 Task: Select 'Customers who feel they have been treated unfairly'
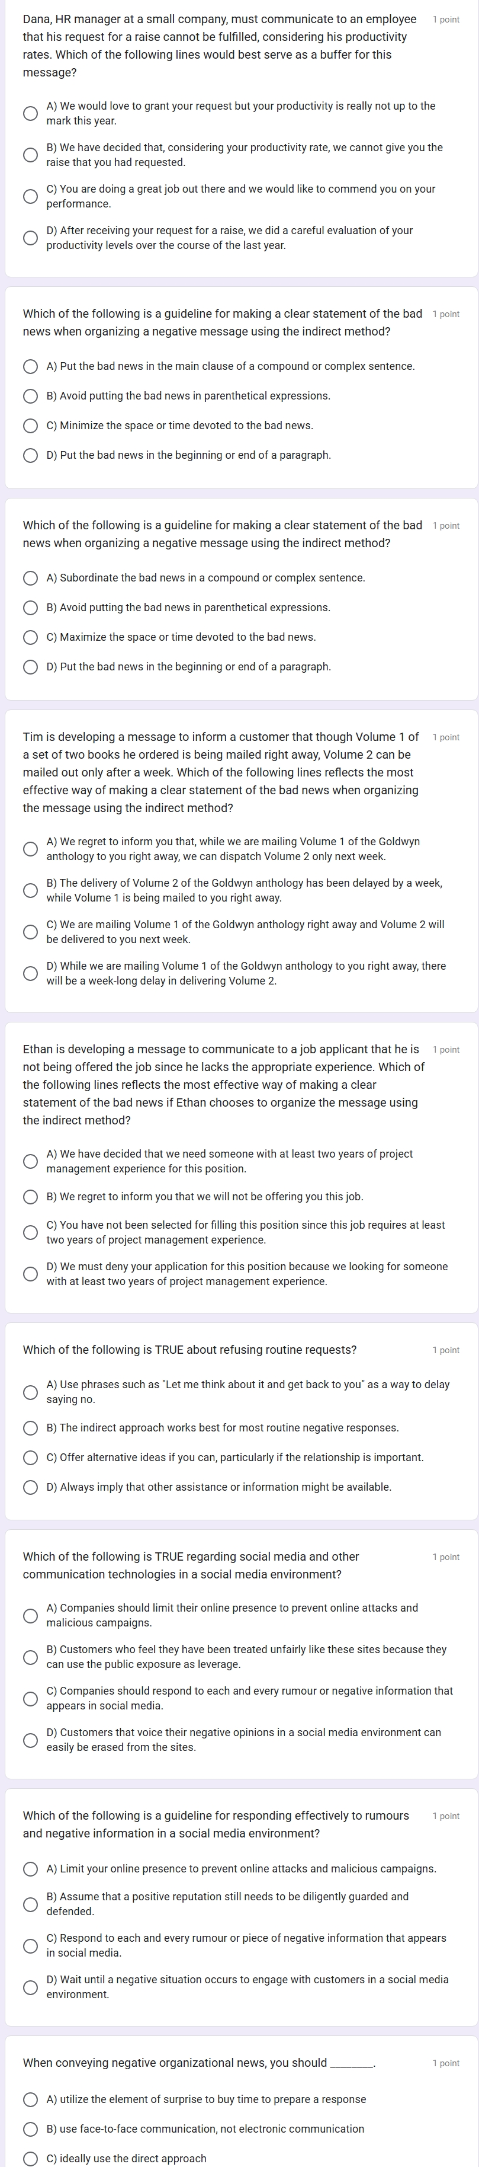[30, 1657]
